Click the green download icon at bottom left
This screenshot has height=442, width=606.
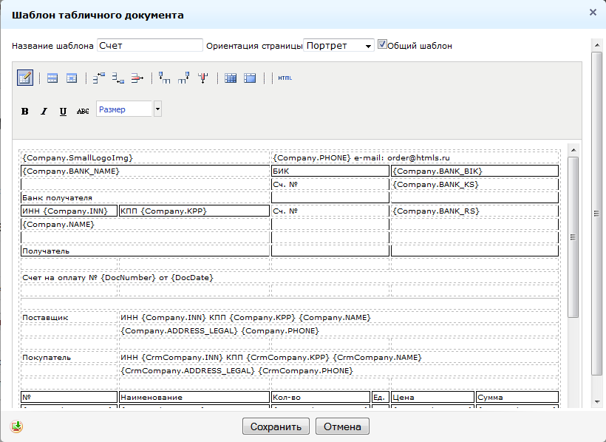(17, 426)
